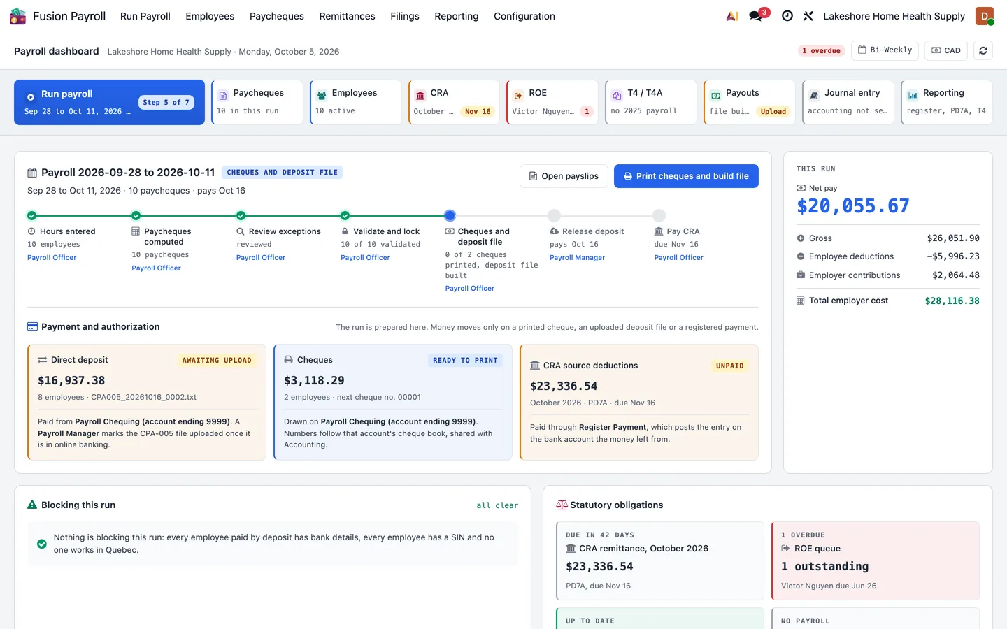Select the Run payroll Step 5 of 7 tile
Image resolution: width=1007 pixels, height=629 pixels.
(x=110, y=102)
